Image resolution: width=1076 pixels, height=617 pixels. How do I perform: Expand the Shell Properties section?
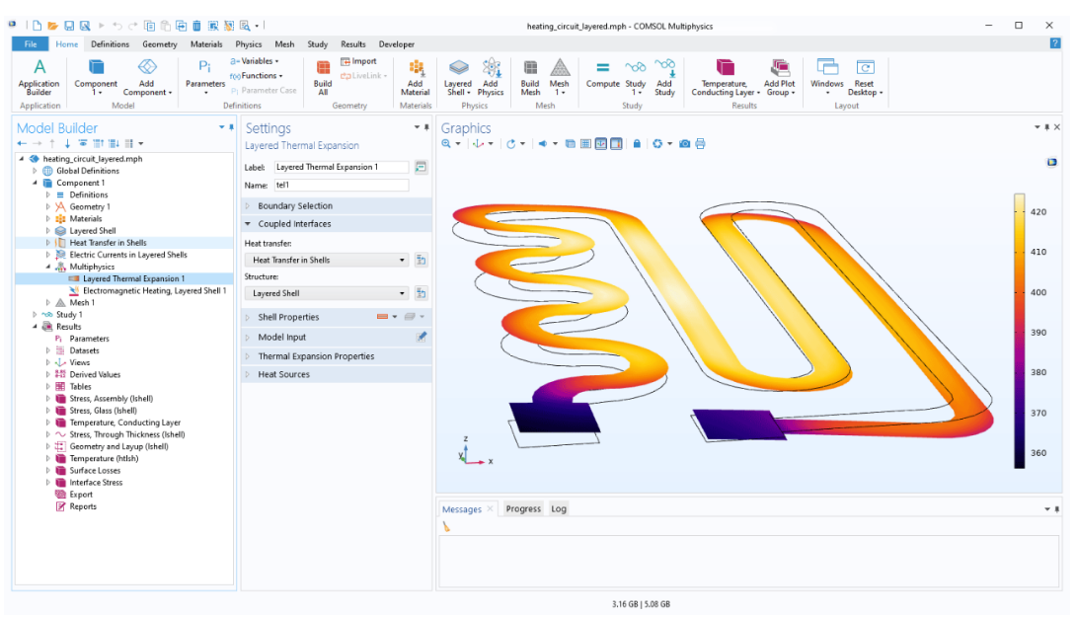(248, 317)
